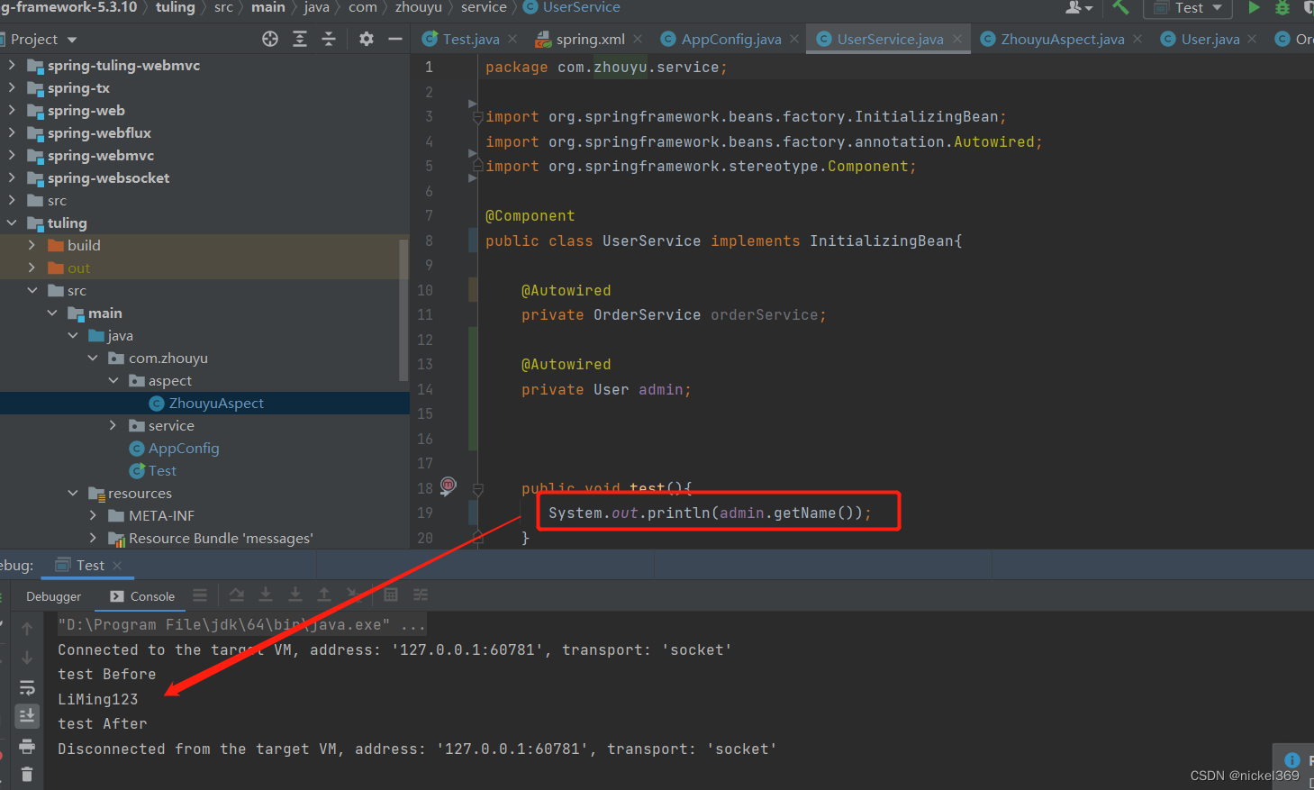The height and width of the screenshot is (790, 1314).
Task: Click the Step Over debug icon
Action: (236, 595)
